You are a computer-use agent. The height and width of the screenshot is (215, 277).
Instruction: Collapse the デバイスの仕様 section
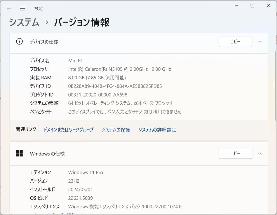click(x=260, y=41)
